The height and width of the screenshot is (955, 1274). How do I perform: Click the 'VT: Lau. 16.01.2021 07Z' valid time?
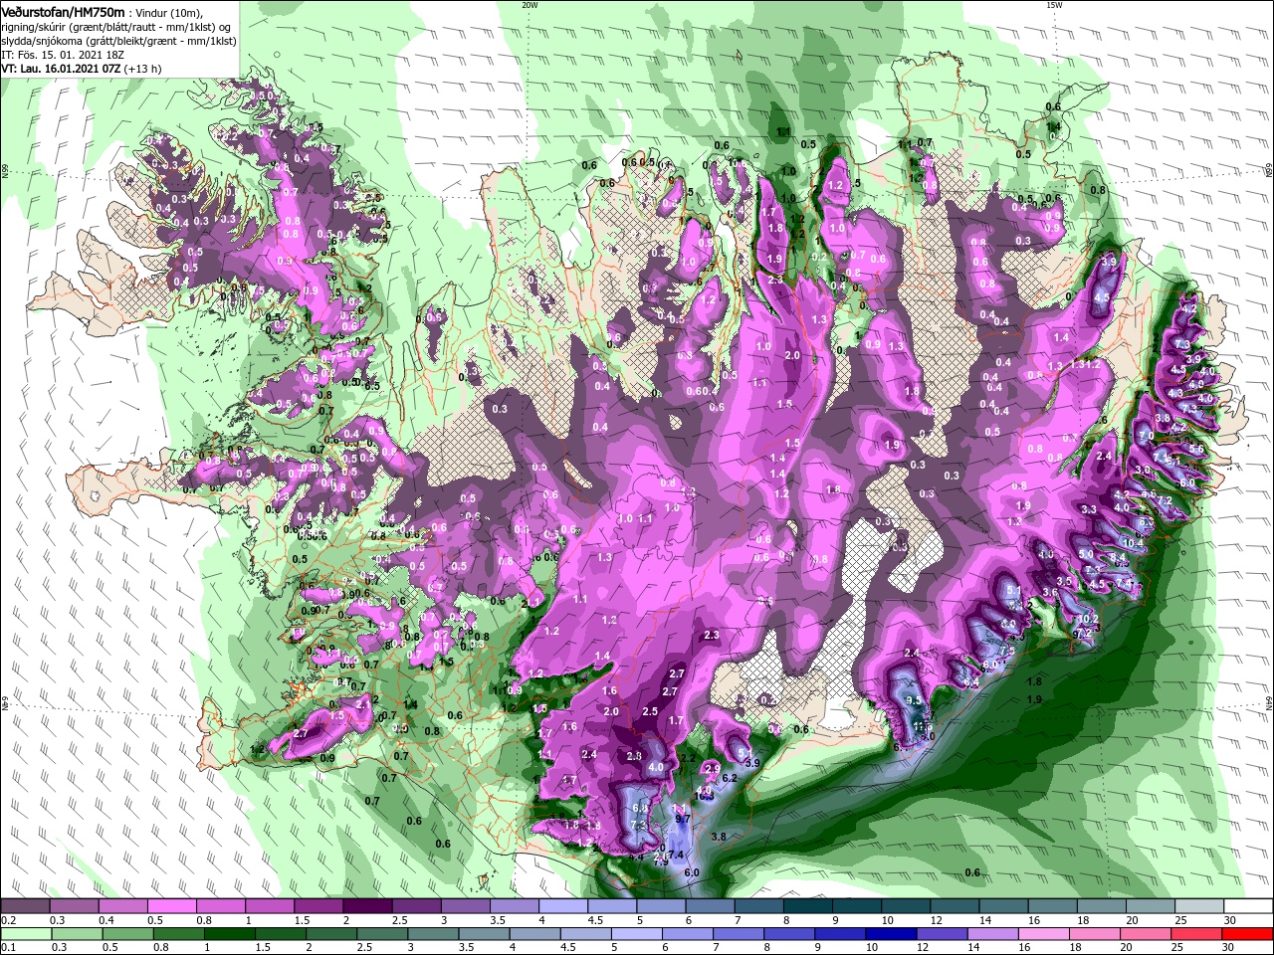[x=61, y=69]
